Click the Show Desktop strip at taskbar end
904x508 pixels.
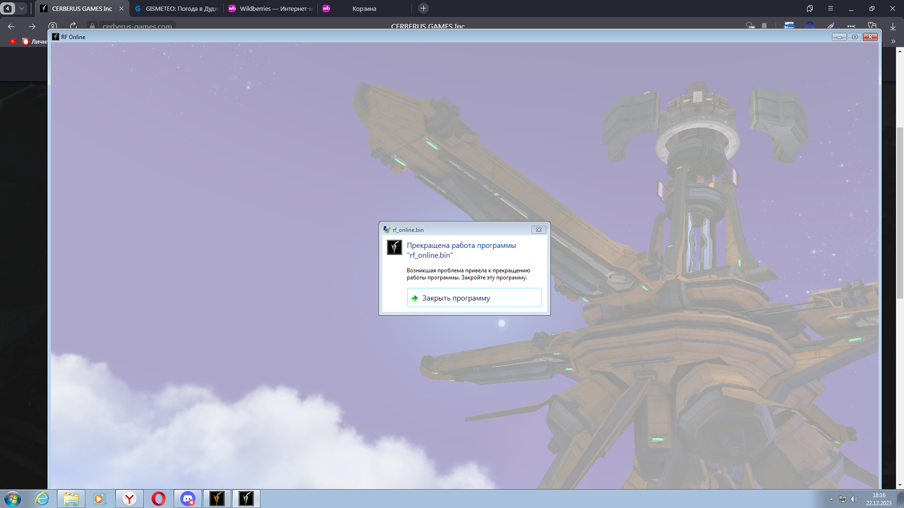tap(900, 499)
